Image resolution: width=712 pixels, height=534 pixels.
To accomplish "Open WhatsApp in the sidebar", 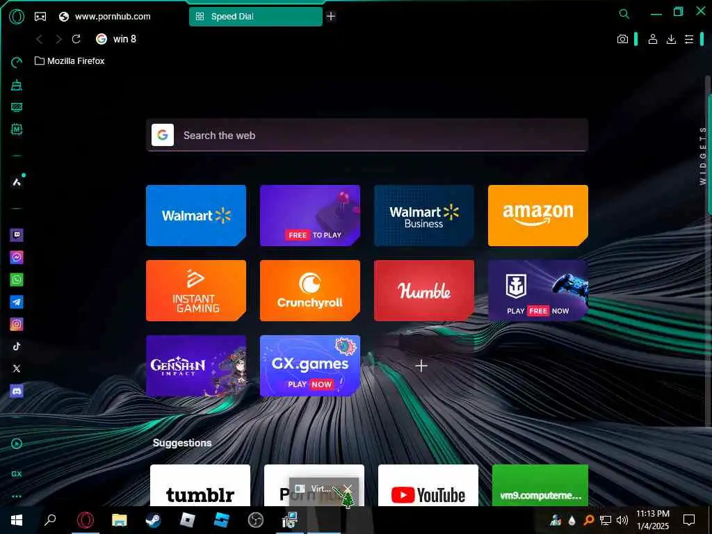I will tap(17, 280).
